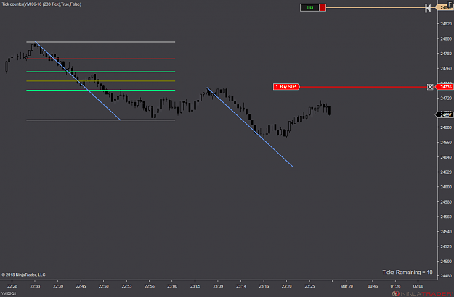
Task: Select the first blue downward trend line
Action: point(78,80)
